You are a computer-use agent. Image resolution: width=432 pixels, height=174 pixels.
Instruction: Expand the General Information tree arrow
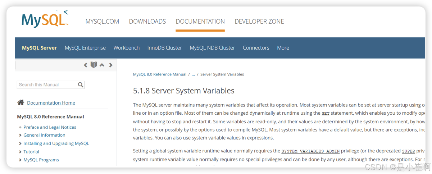20,135
